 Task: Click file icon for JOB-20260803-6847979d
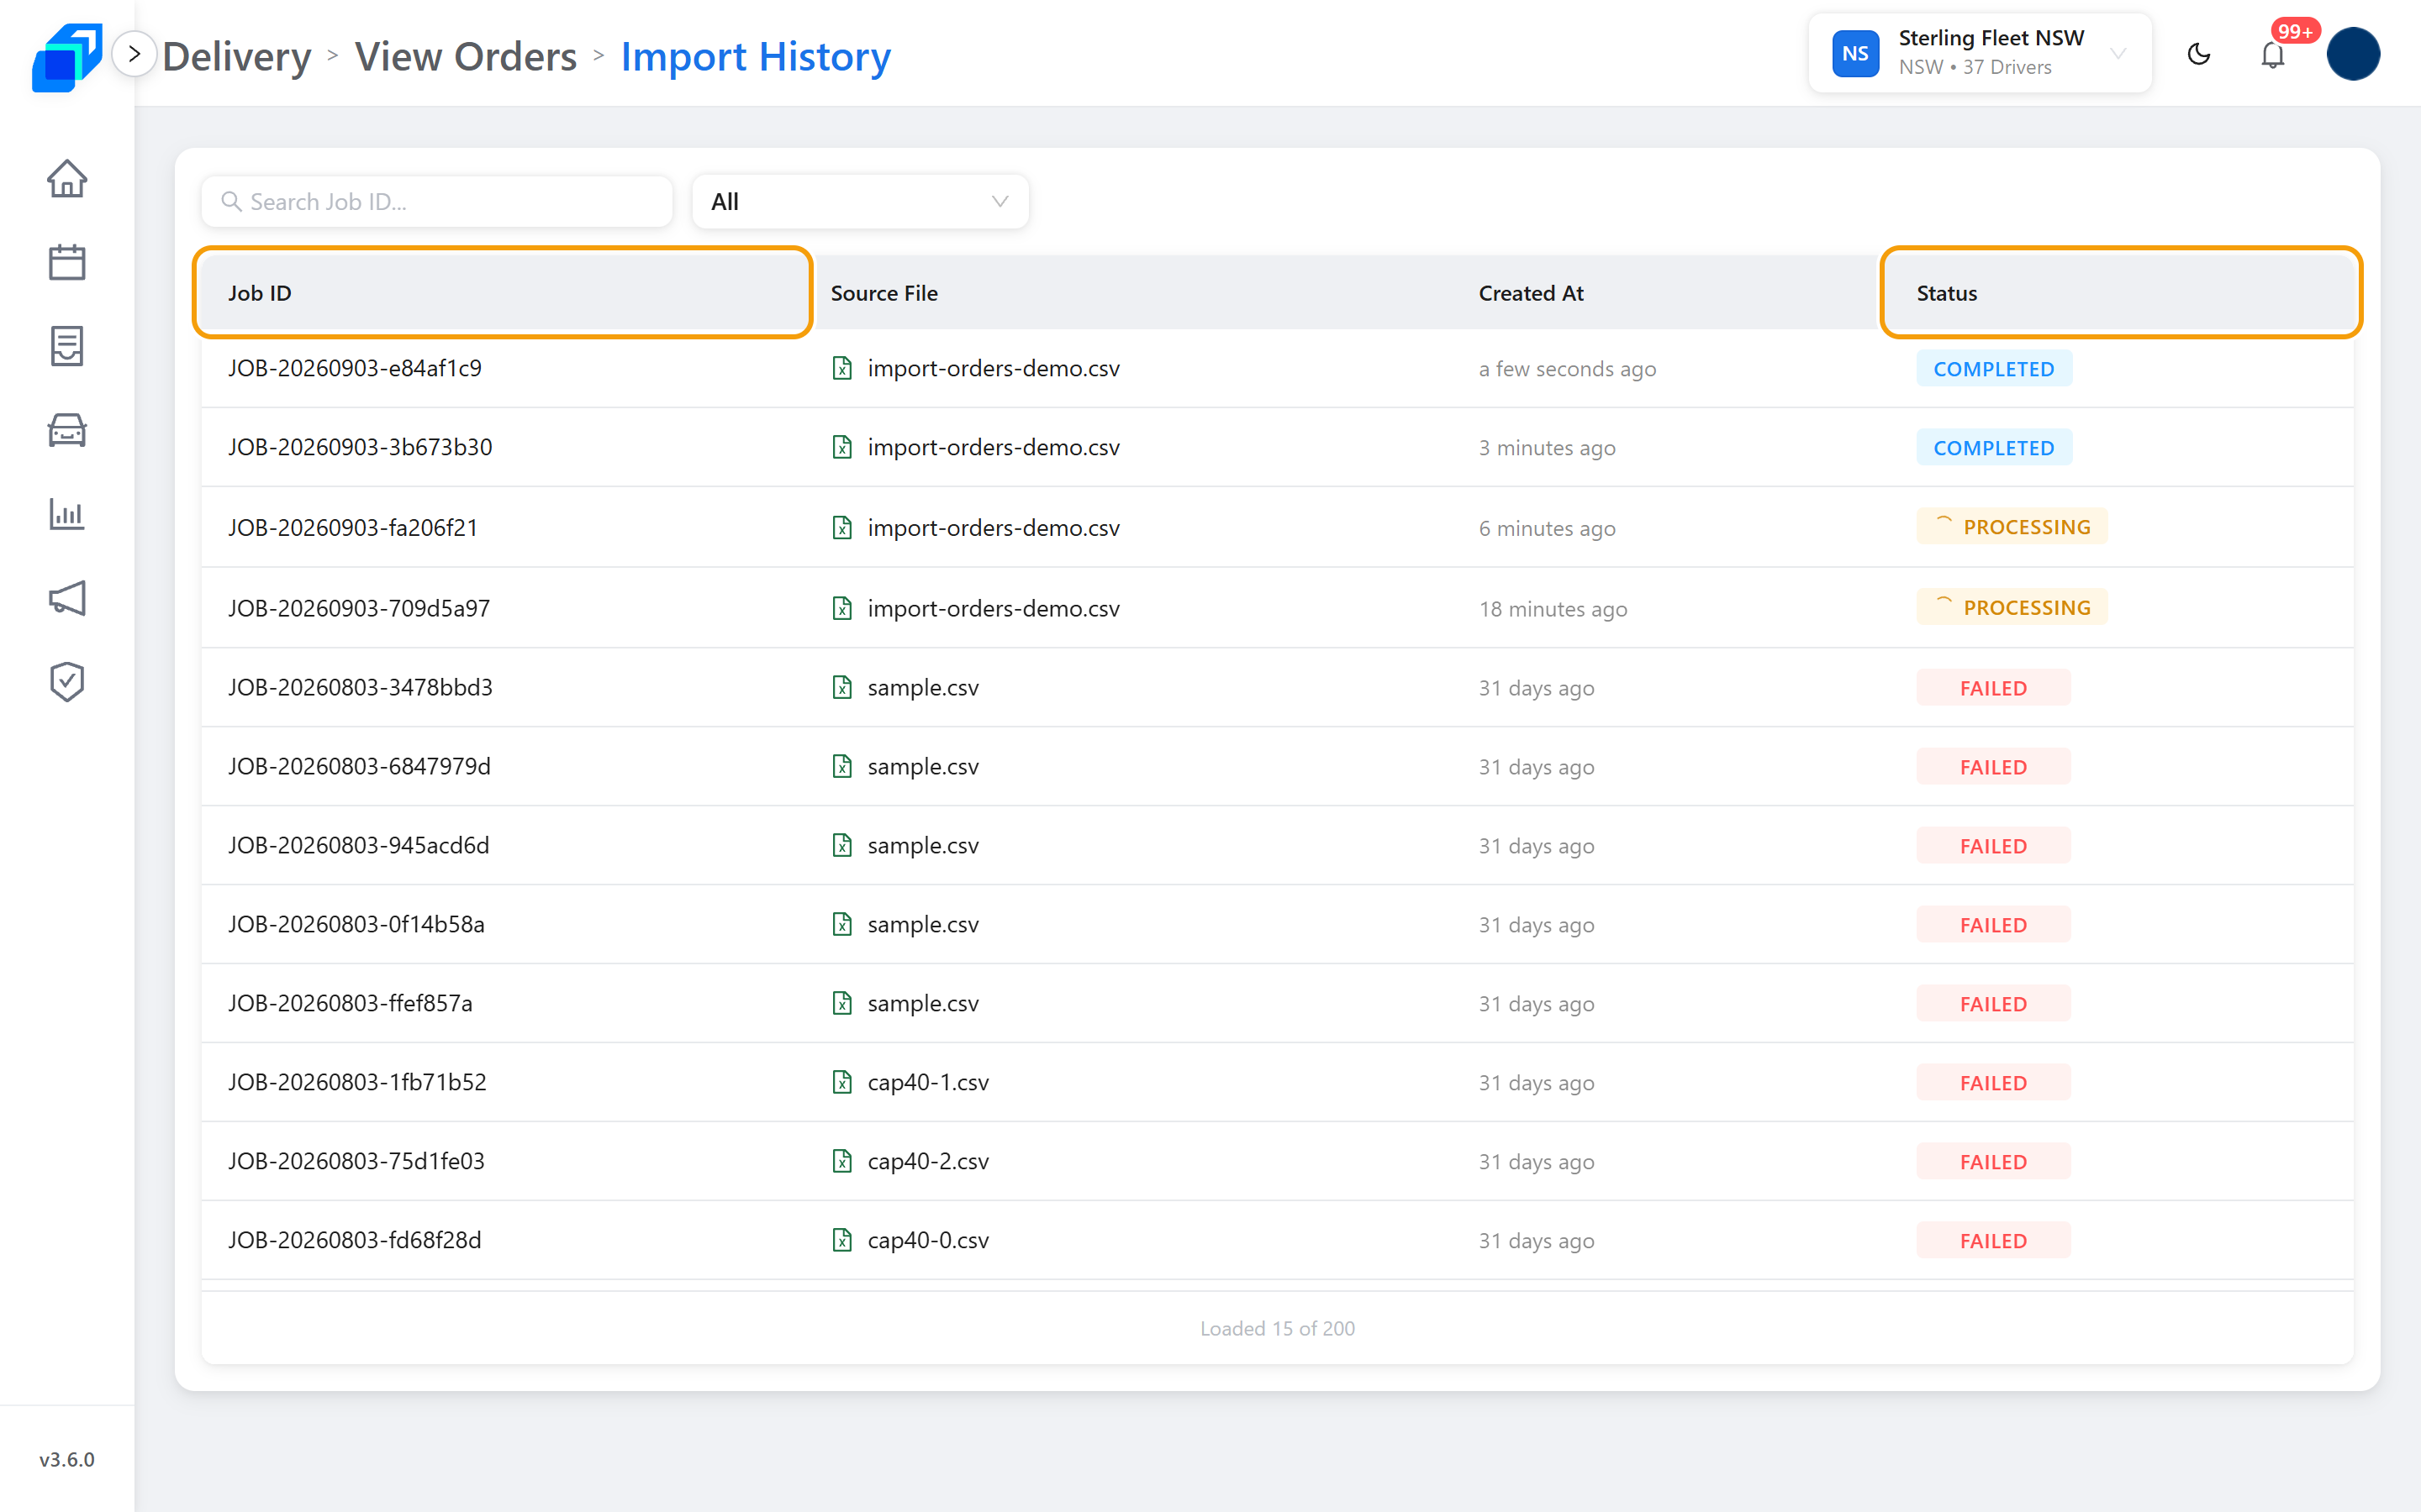(x=842, y=766)
